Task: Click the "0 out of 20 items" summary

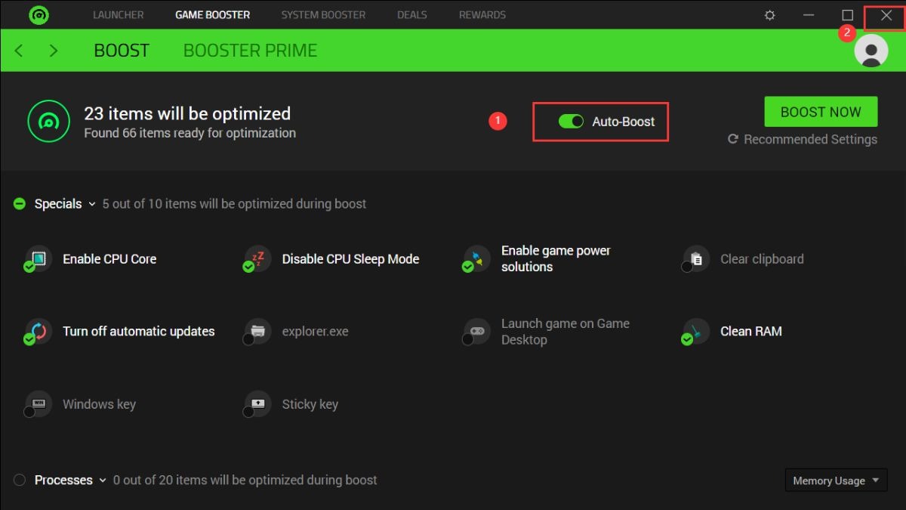Action: pyautogui.click(x=245, y=480)
